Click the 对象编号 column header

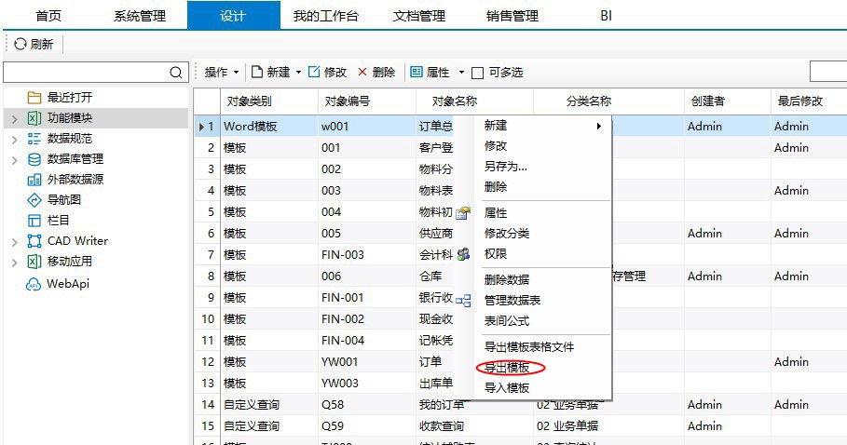(348, 101)
